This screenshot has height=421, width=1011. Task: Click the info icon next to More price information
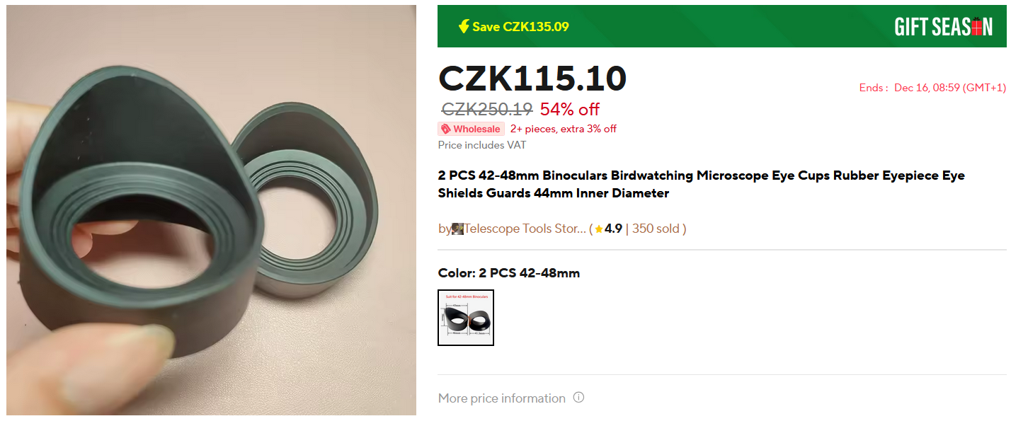(x=578, y=398)
